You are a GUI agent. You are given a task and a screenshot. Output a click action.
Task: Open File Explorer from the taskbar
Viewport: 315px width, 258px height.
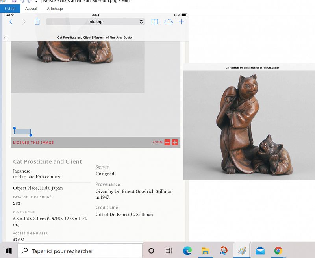tap(205, 251)
